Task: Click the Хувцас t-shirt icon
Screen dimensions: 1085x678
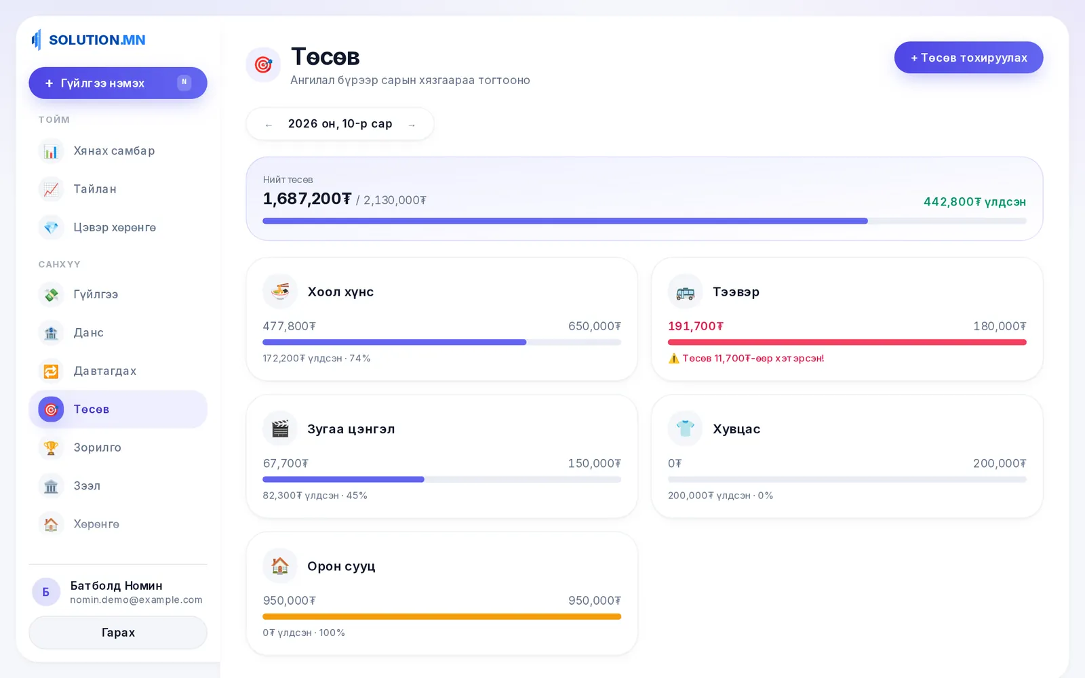Action: tap(685, 428)
